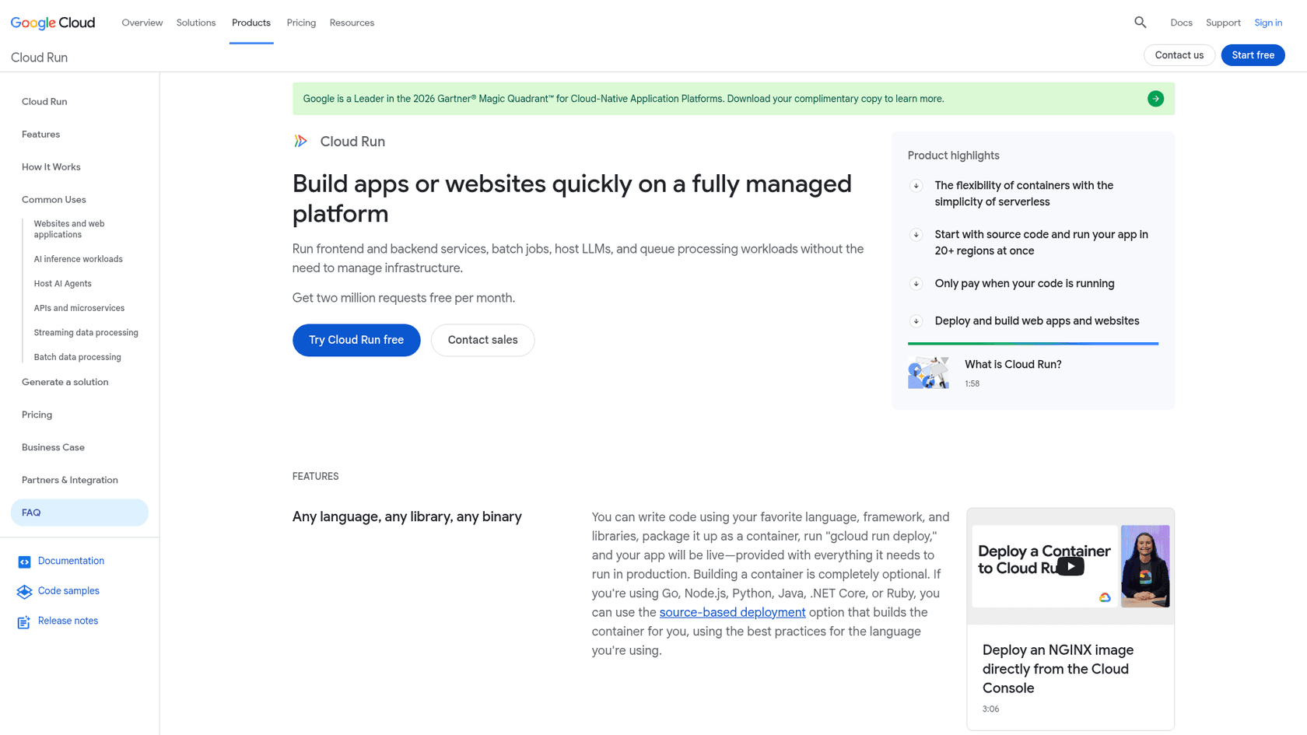This screenshot has width=1307, height=735.
Task: Click Try Cloud Run free button
Action: point(356,340)
